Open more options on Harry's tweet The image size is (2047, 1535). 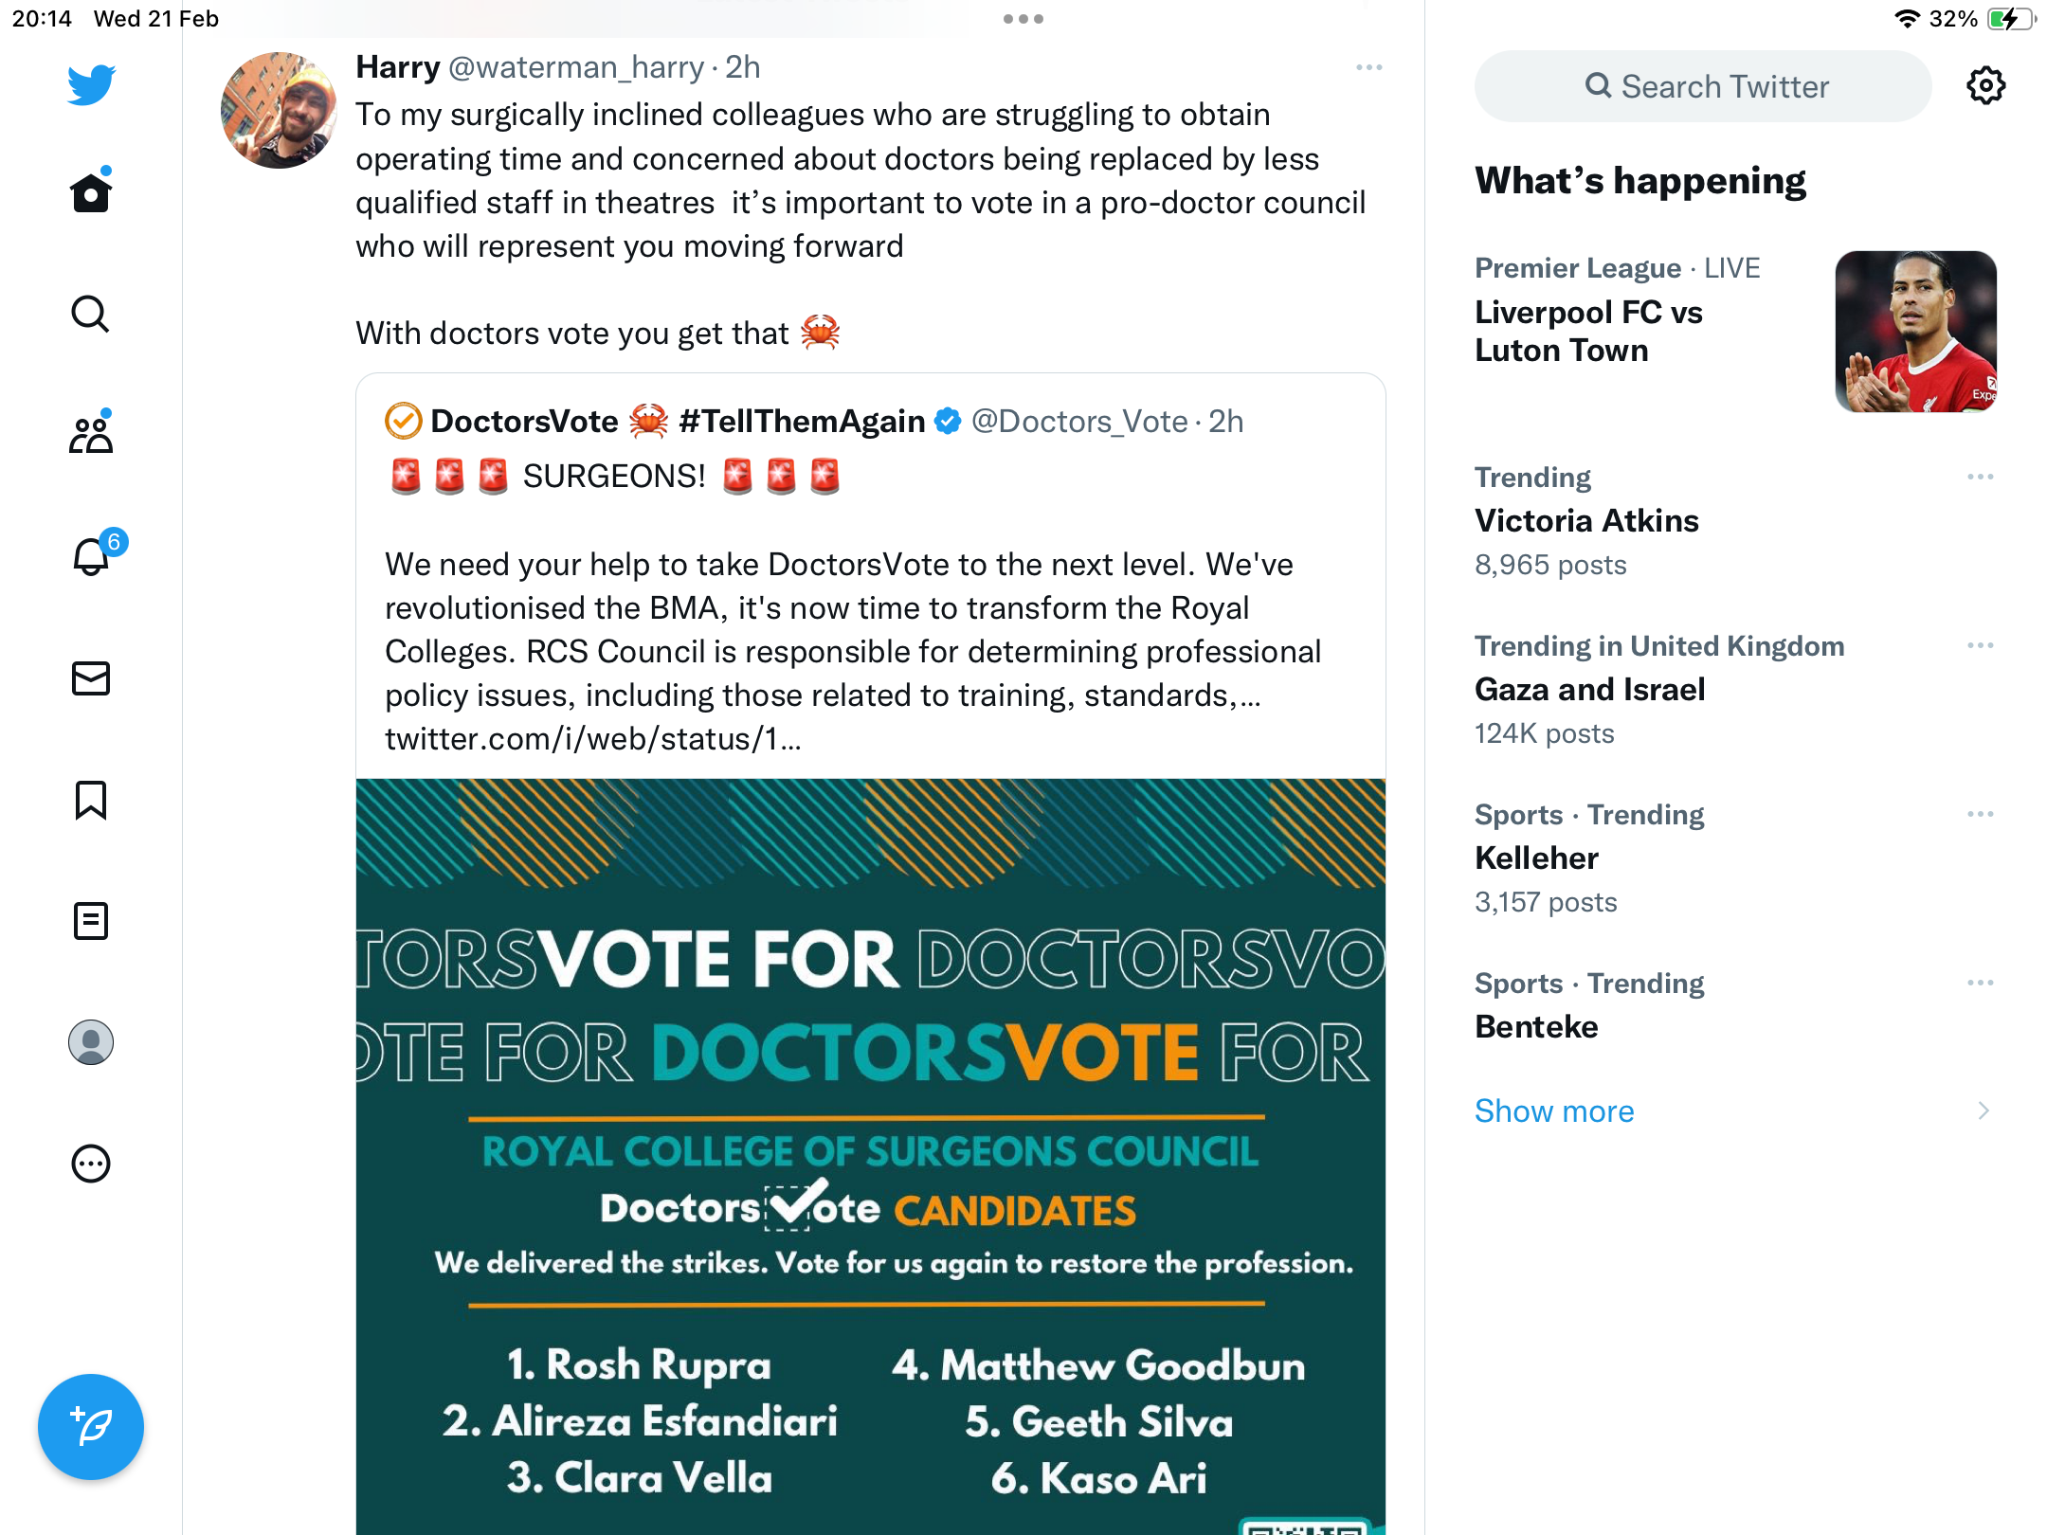(1369, 67)
